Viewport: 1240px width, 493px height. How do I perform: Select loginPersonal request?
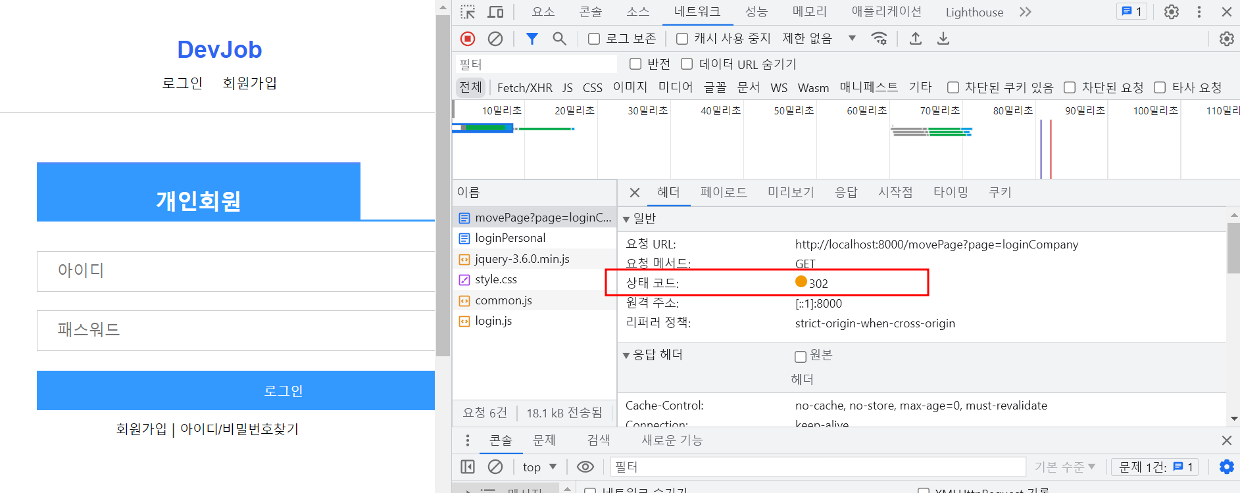[x=535, y=238]
